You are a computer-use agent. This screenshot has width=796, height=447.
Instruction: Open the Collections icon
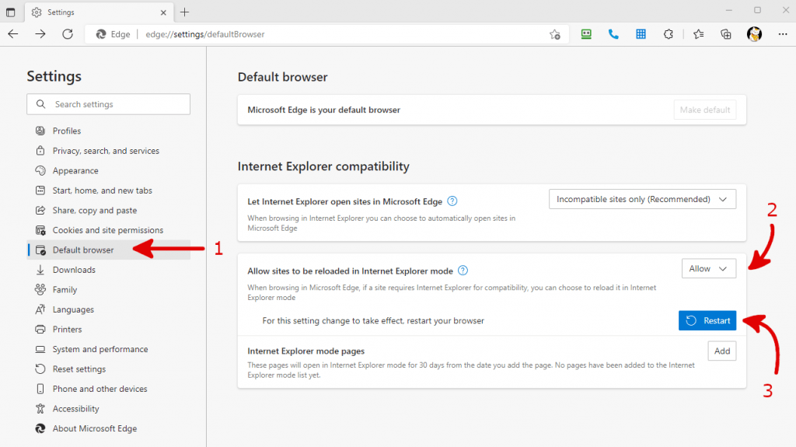pyautogui.click(x=726, y=34)
